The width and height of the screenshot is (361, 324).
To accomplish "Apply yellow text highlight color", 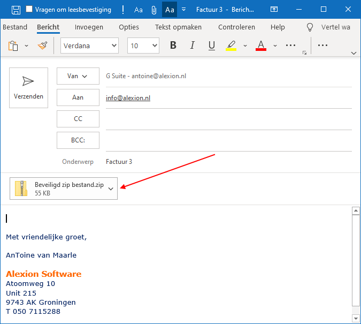I will pyautogui.click(x=231, y=46).
